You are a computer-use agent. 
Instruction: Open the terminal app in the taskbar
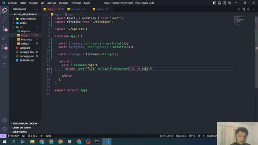click(97, 141)
